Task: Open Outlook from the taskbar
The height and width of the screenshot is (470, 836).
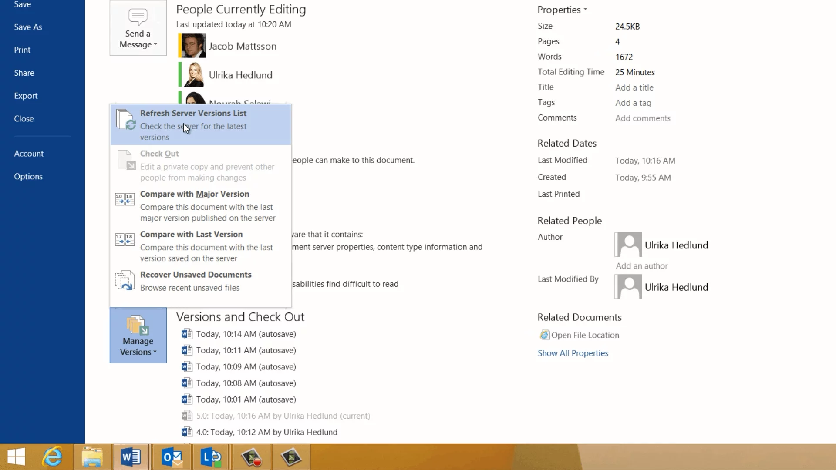Action: pyautogui.click(x=172, y=457)
